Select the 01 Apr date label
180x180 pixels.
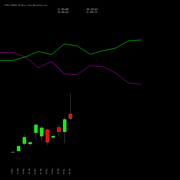coord(64,171)
